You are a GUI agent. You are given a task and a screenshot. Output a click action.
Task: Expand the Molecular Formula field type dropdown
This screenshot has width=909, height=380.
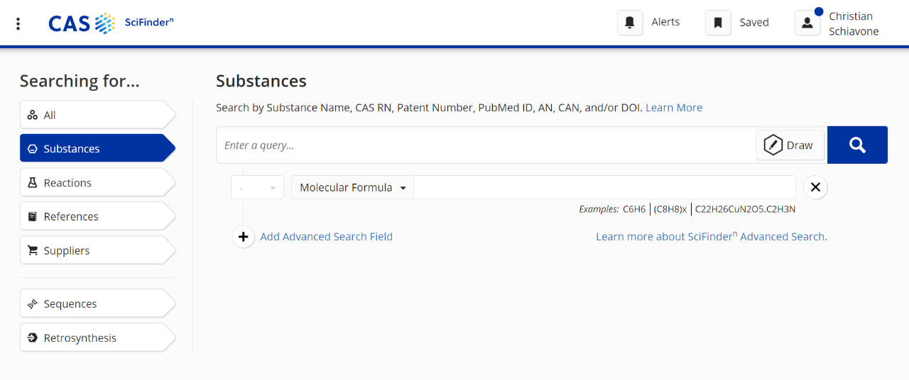352,188
